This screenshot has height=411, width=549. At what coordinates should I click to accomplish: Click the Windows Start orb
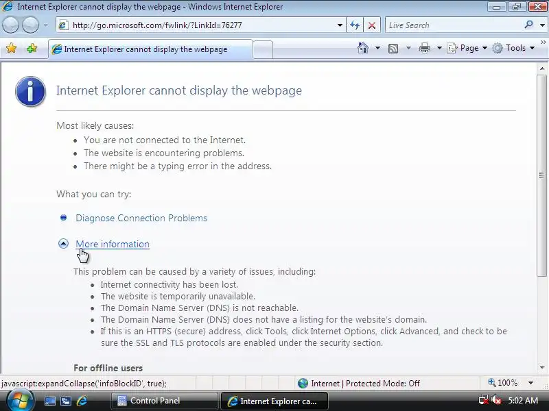tap(21, 401)
